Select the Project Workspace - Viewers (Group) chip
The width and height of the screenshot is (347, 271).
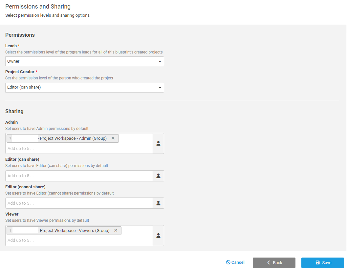coord(75,231)
